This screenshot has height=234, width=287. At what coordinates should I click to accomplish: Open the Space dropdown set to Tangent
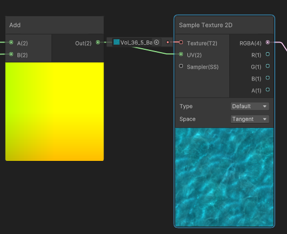[250, 119]
